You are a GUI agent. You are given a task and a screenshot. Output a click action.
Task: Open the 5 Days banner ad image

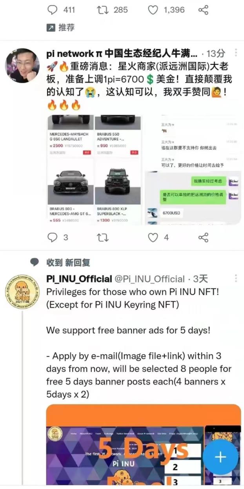coord(144,447)
